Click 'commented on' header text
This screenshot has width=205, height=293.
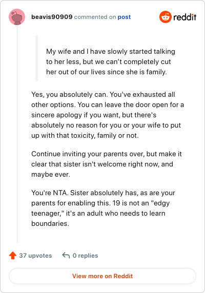click(95, 17)
